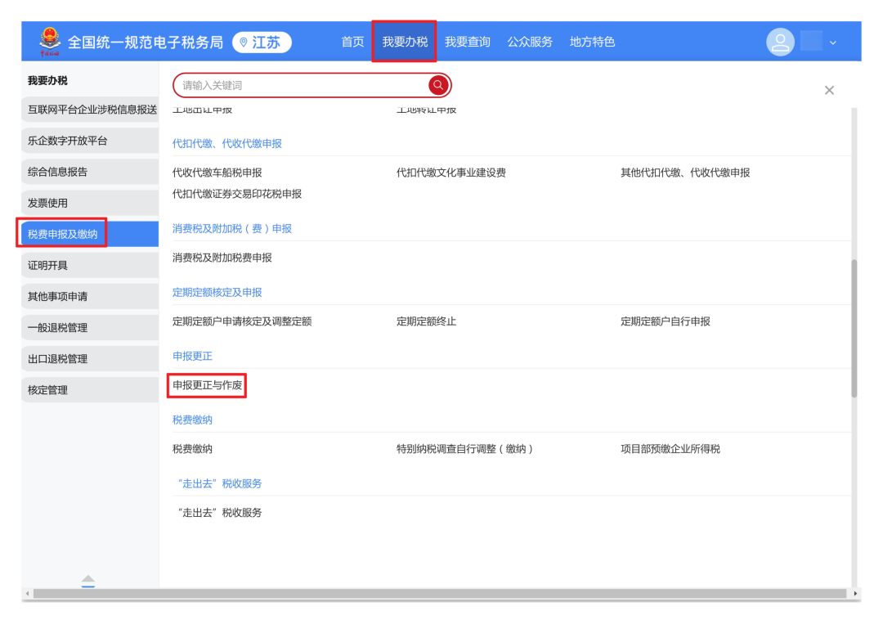This screenshot has height=624, width=883.
Task: Open 项目部预缴企业所得税
Action: tap(670, 449)
